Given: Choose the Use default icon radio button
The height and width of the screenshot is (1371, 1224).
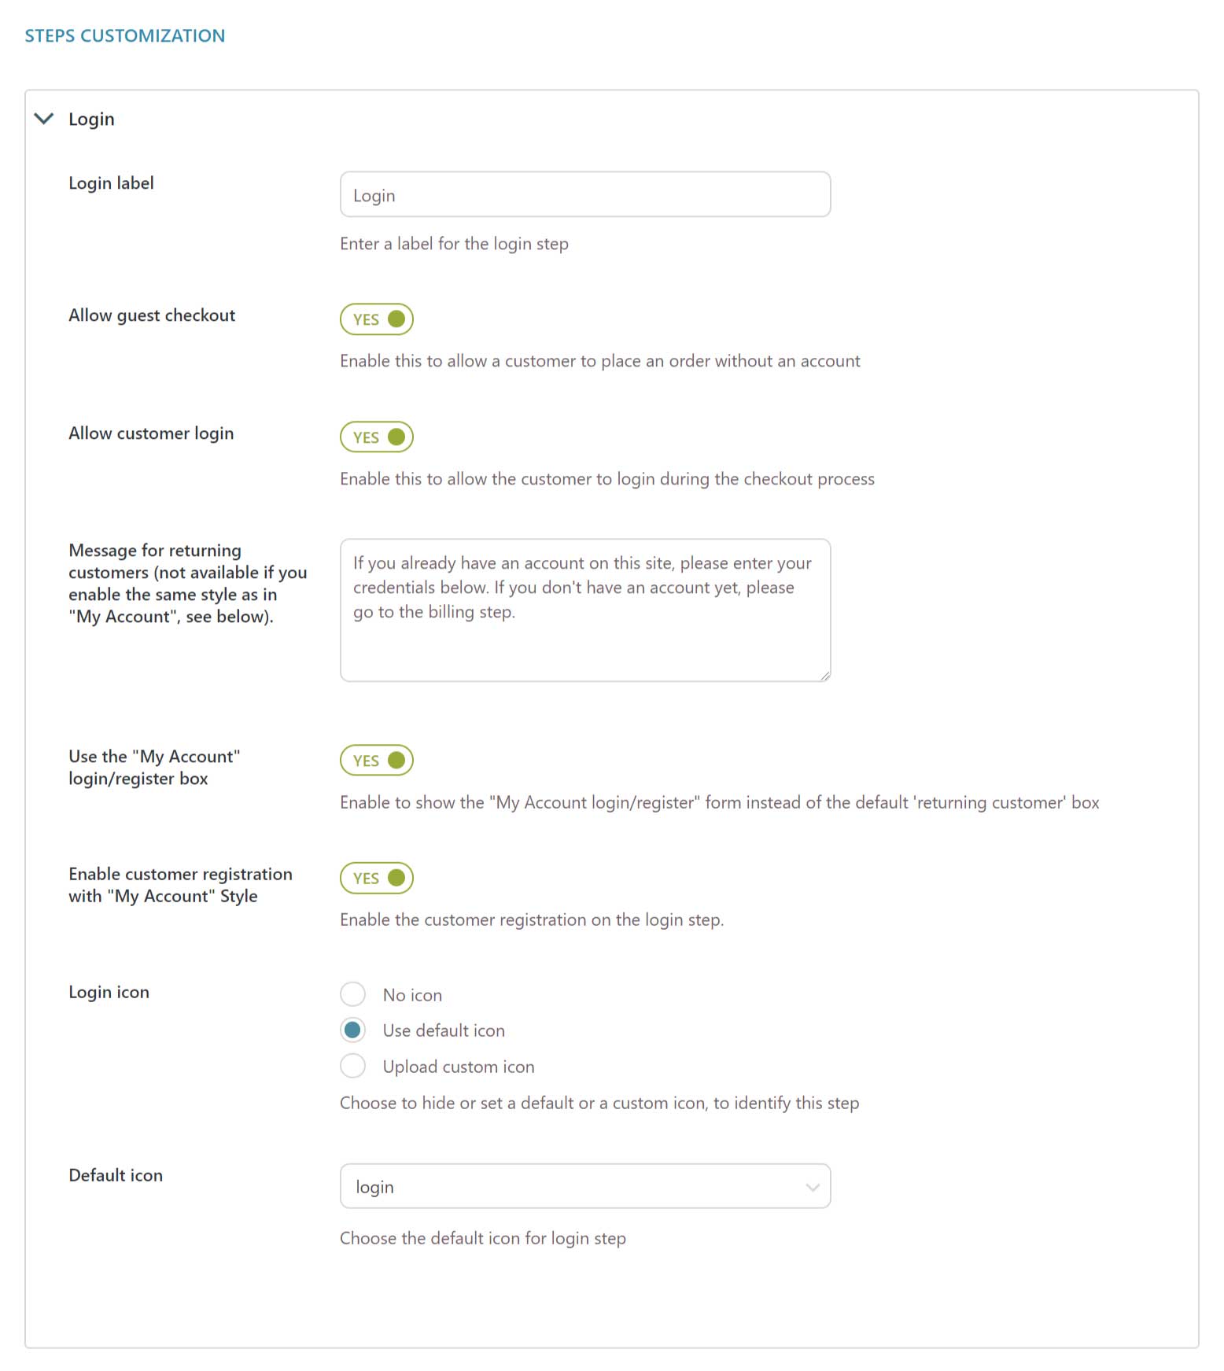Looking at the screenshot, I should tap(353, 1030).
